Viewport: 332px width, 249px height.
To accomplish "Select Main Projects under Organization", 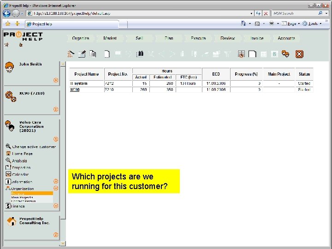I will pyautogui.click(x=22, y=197).
